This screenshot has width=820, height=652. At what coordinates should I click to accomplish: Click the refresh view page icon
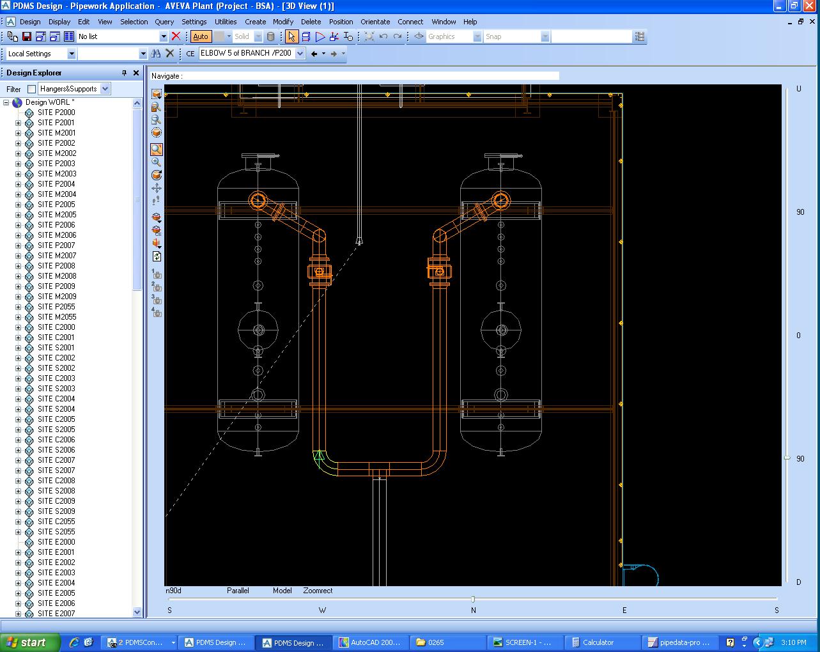click(157, 256)
